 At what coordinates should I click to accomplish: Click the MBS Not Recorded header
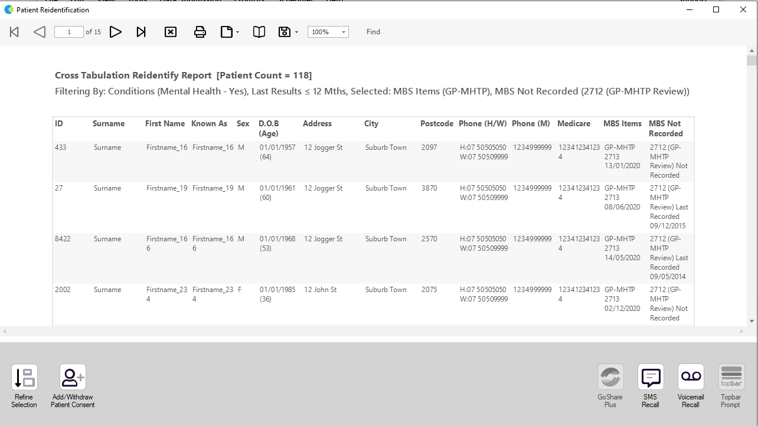point(666,128)
